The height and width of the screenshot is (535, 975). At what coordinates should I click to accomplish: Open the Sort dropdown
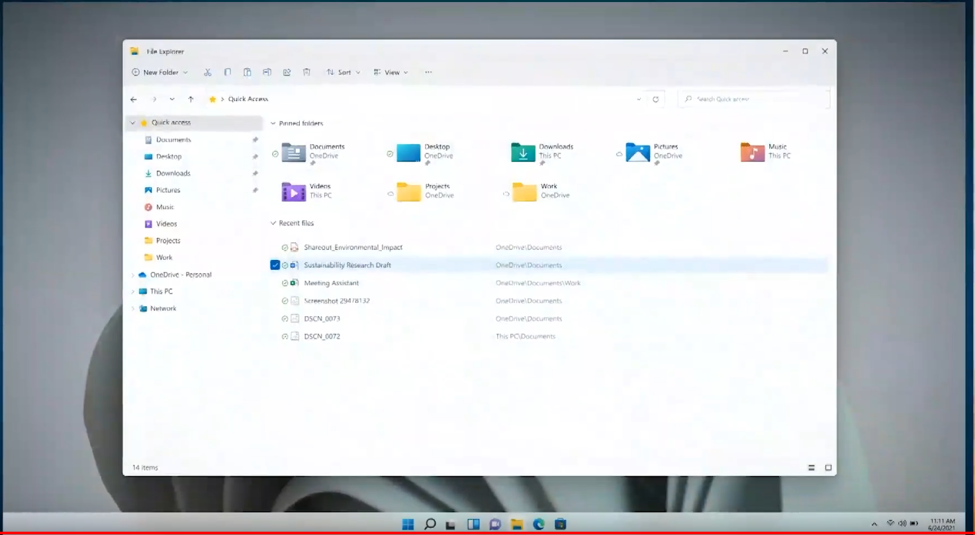pyautogui.click(x=344, y=72)
